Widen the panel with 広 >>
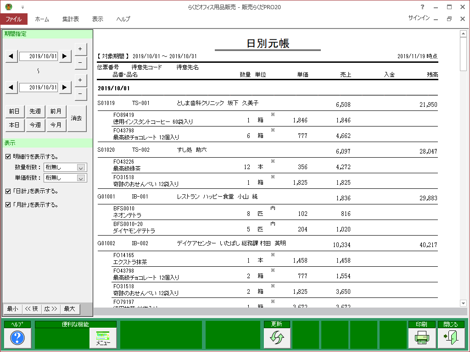 click(50, 308)
